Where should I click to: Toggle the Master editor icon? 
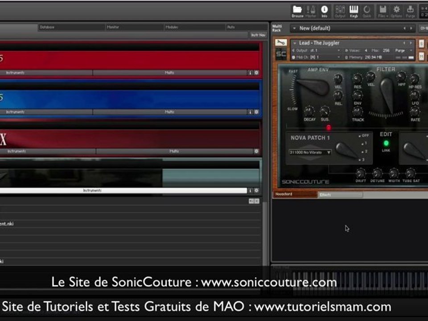coord(311,12)
